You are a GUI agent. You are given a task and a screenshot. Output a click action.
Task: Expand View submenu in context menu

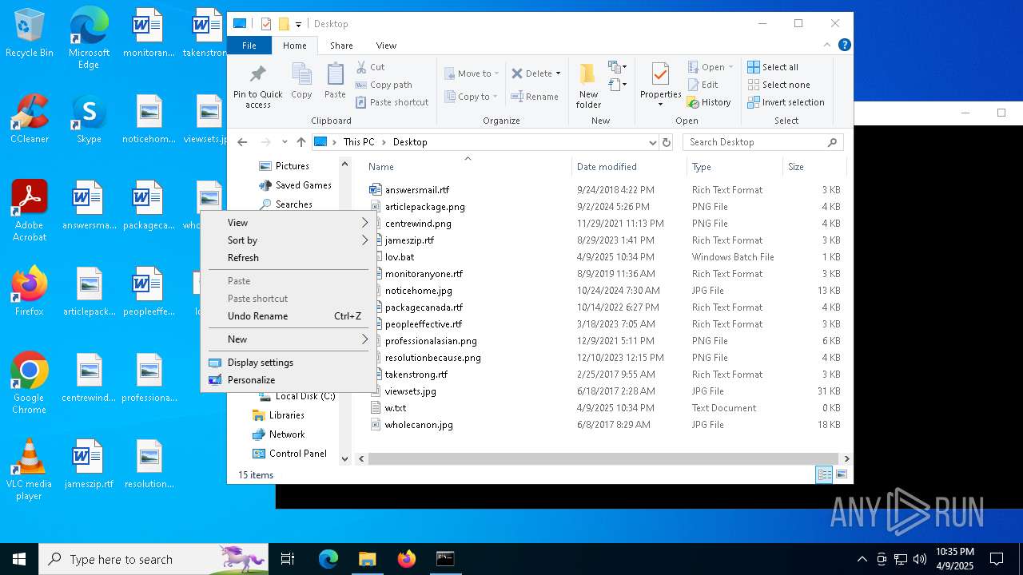click(289, 223)
